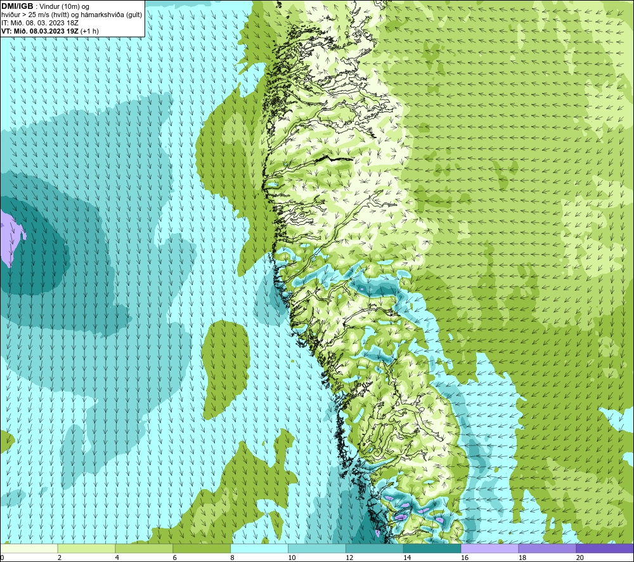Pick the light teal 10–12 m/s legend swatch

point(317,548)
